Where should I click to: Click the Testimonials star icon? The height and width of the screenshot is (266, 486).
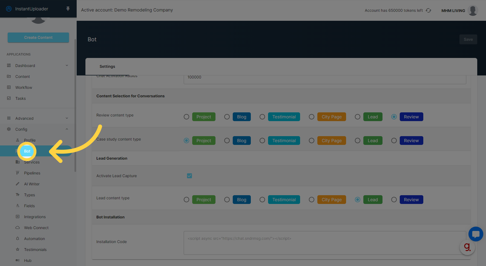click(18, 249)
